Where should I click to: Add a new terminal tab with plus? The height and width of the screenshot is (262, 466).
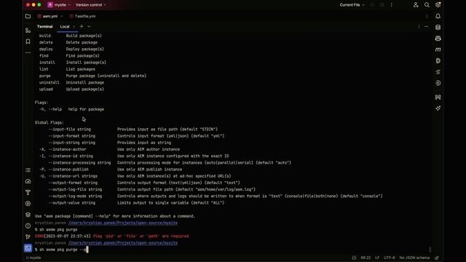pyautogui.click(x=82, y=26)
